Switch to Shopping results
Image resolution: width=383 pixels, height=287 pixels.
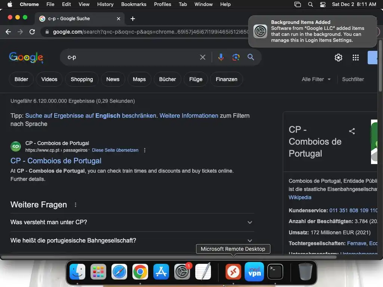point(82,79)
